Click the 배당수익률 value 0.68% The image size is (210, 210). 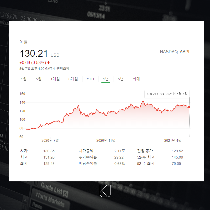coord(119,164)
